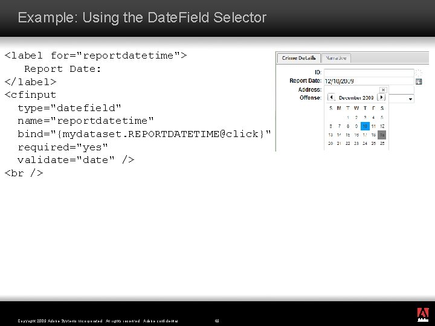Select highlighted date 10 in calendar
This screenshot has width=435, height=326.
pos(364,126)
